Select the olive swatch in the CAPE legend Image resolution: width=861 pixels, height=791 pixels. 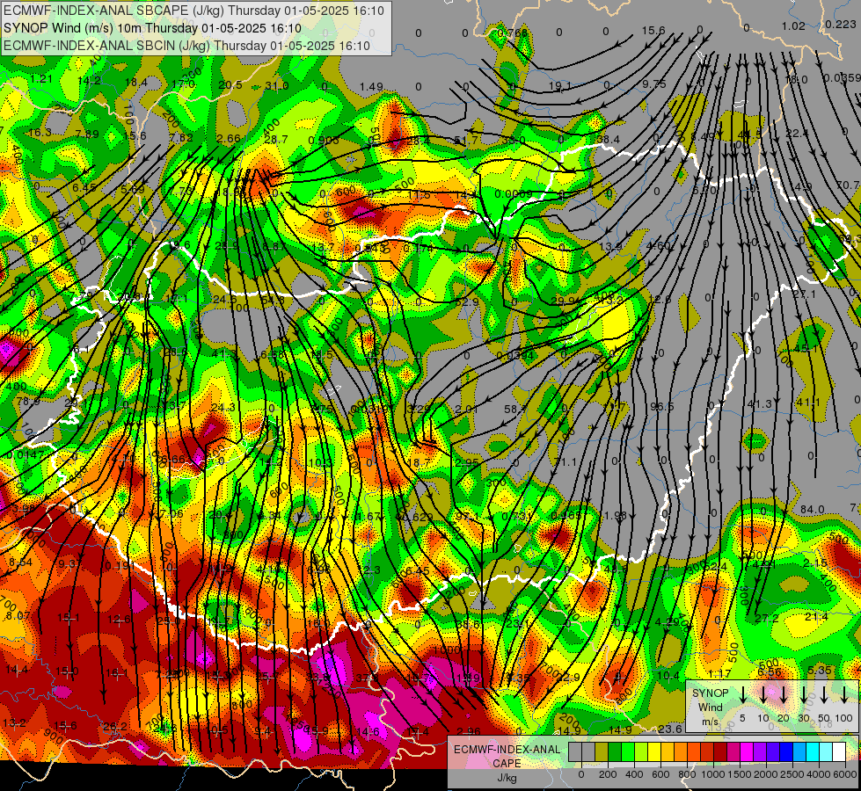[x=602, y=751]
